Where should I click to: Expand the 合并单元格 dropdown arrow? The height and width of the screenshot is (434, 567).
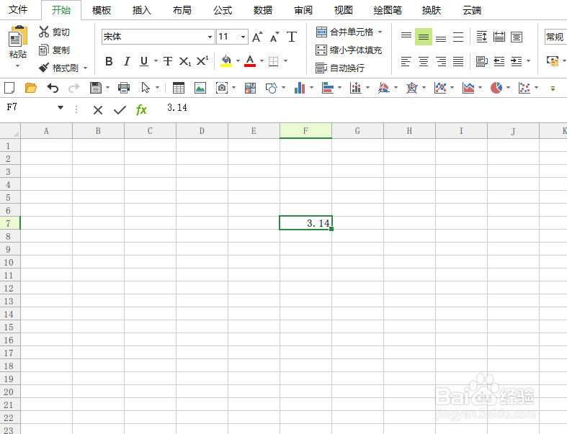click(380, 32)
